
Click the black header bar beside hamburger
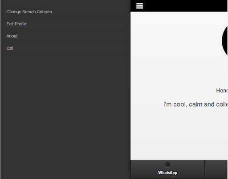pos(186,6)
